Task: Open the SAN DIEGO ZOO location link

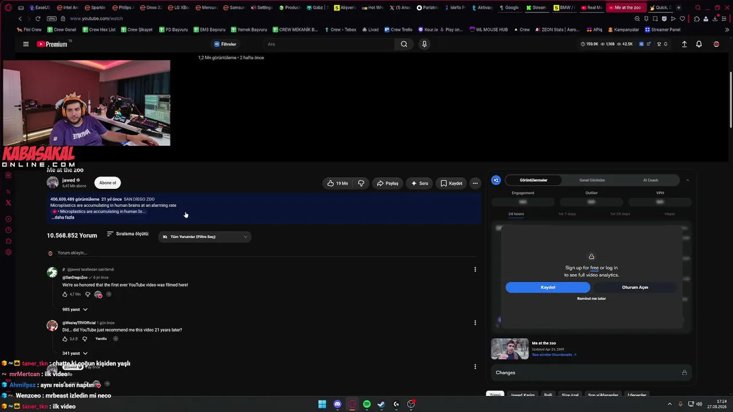Action: 139,199
